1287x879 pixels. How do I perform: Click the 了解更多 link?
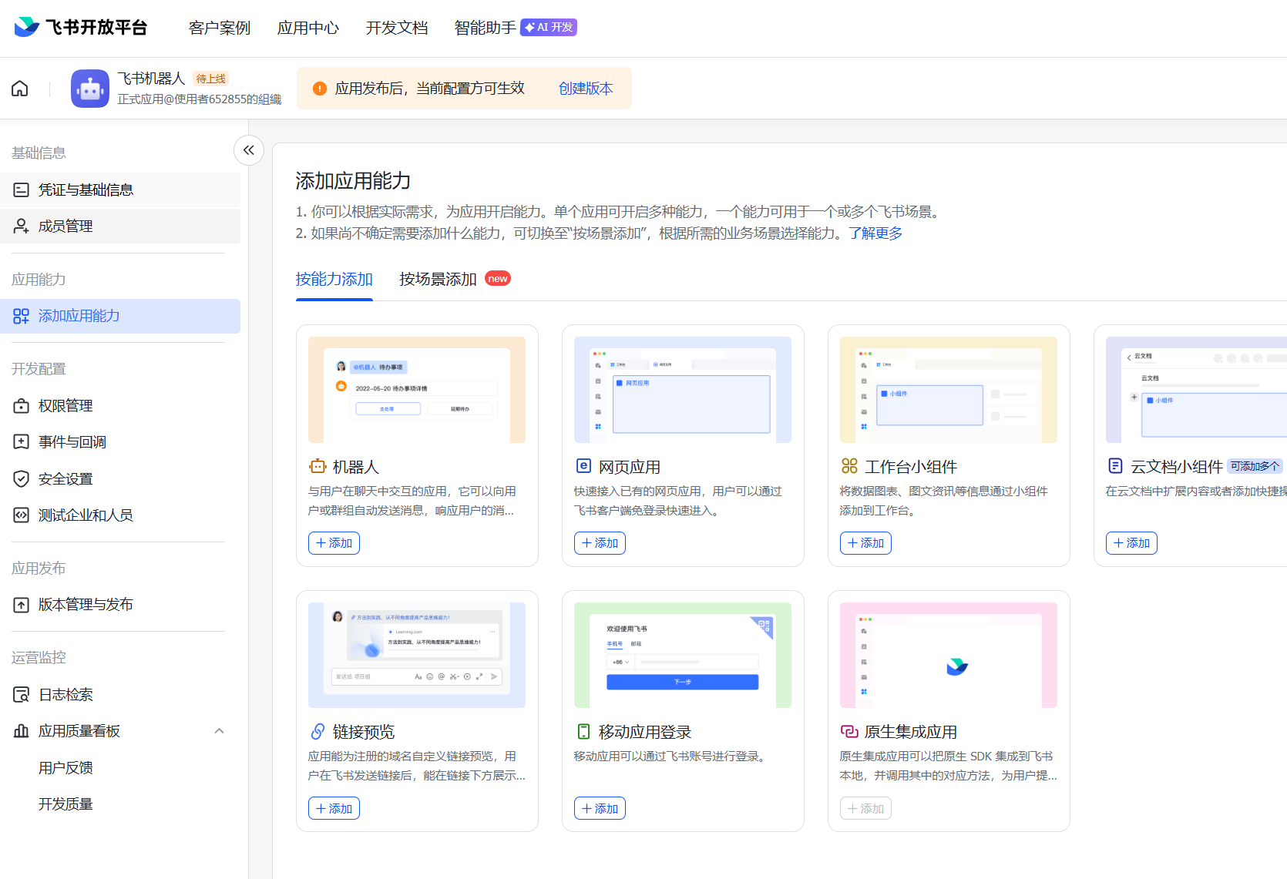click(875, 233)
